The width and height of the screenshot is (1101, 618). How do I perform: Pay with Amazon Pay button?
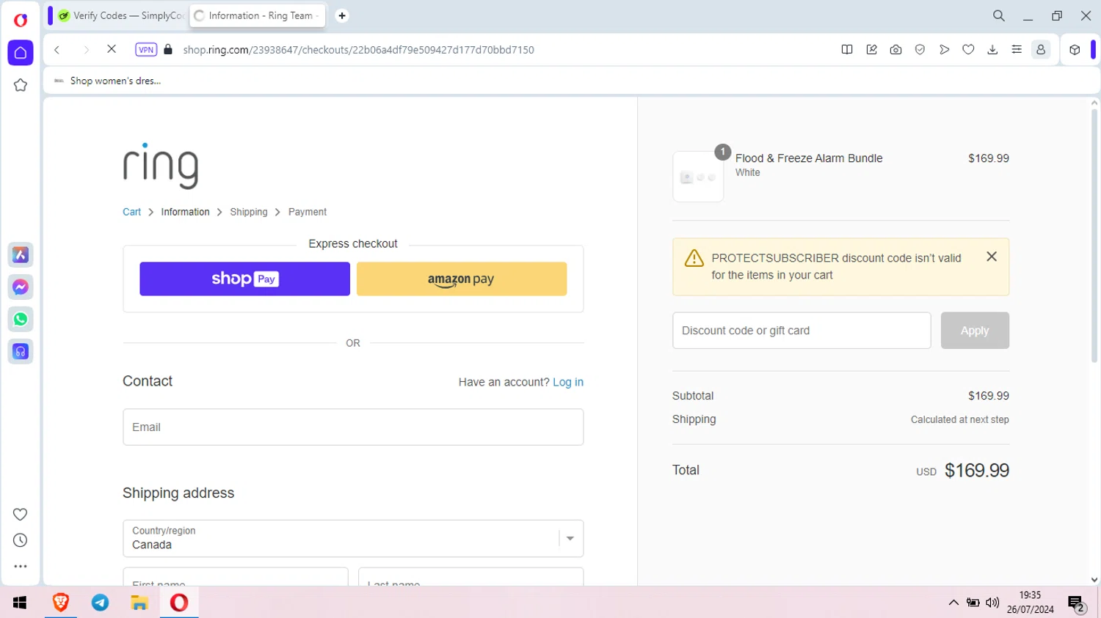click(462, 279)
